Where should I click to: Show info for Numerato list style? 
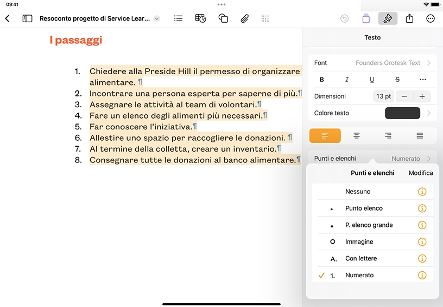(x=422, y=275)
